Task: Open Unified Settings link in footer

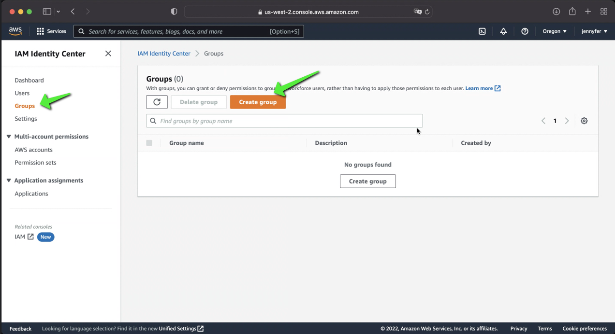Action: coord(177,329)
